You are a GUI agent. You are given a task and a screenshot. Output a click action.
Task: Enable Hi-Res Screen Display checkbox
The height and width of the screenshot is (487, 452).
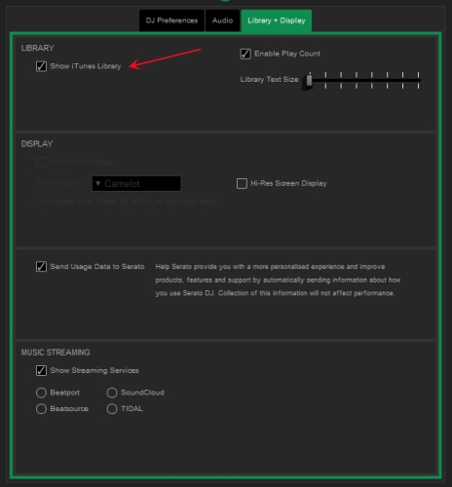point(242,183)
